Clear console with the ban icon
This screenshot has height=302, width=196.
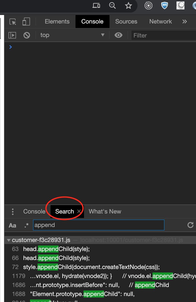pos(27,35)
